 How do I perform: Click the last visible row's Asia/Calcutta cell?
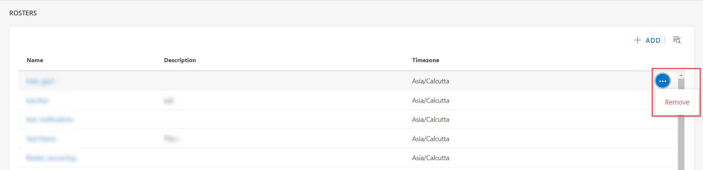coord(430,158)
